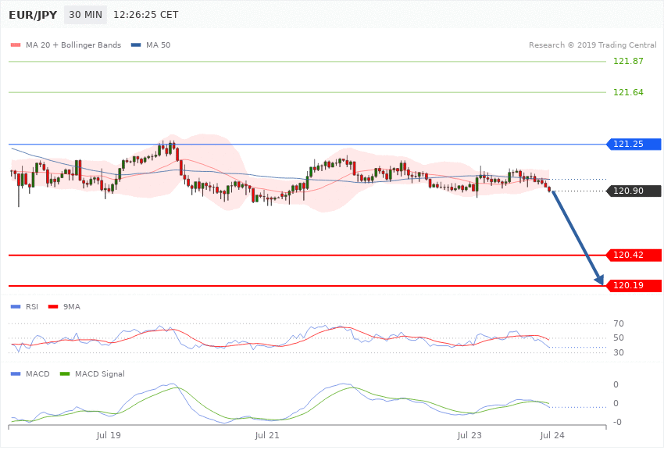Click the EUR/JPY symbol title

(33, 15)
